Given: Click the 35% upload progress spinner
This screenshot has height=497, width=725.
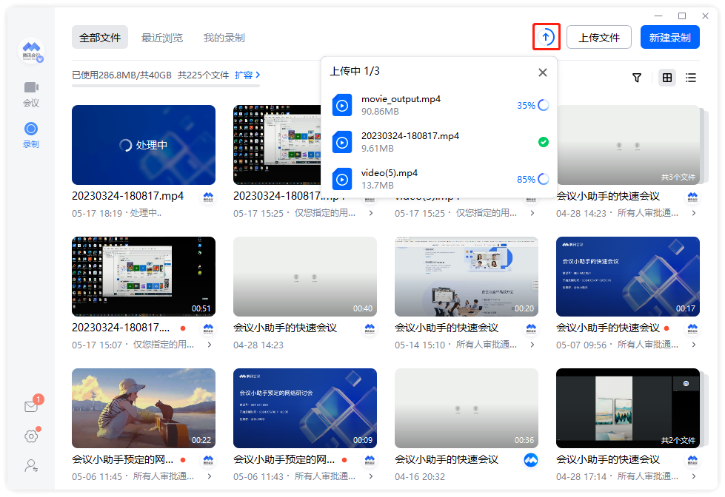Looking at the screenshot, I should (544, 105).
